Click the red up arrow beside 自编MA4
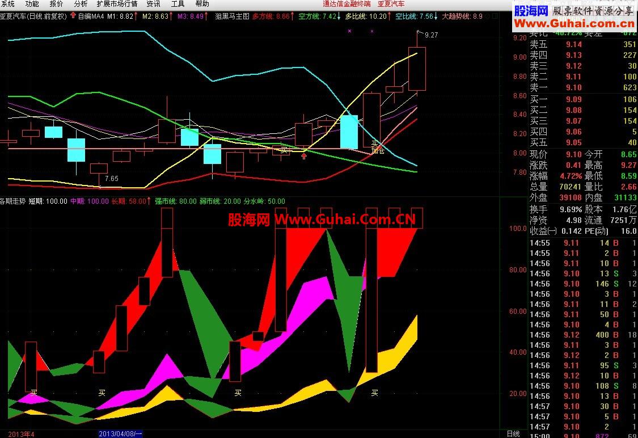This screenshot has height=438, width=638. [73, 16]
